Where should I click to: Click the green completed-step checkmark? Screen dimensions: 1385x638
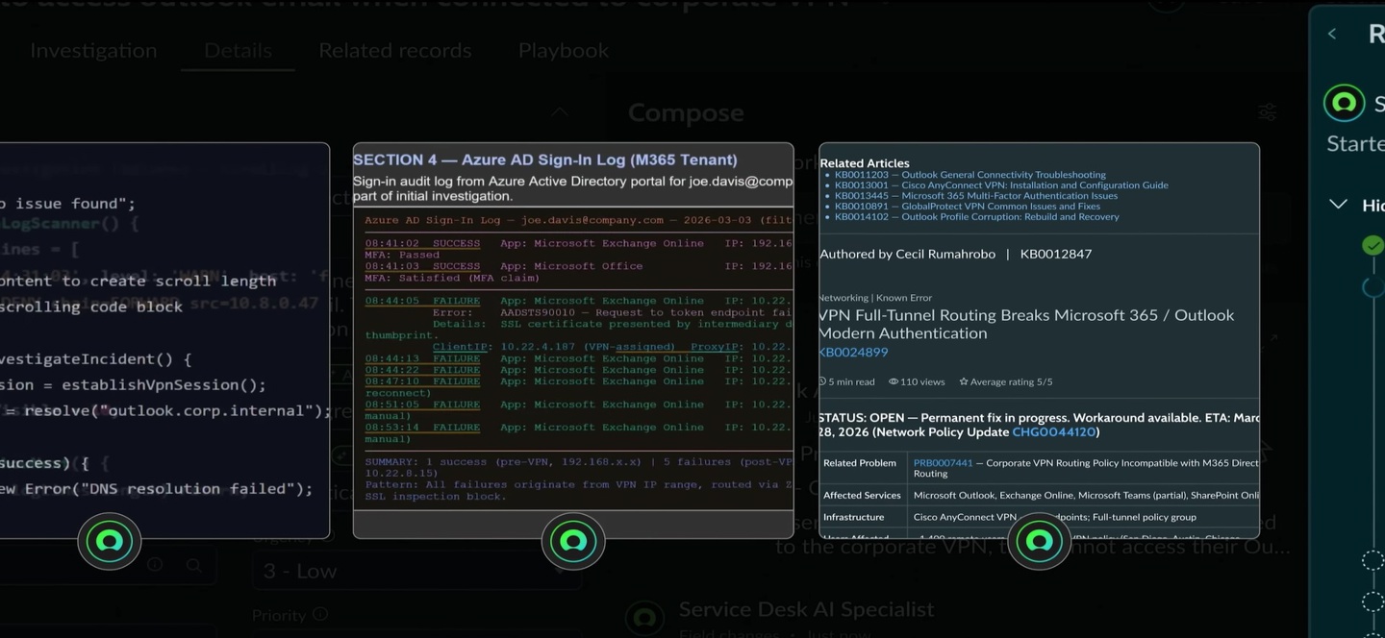pos(1372,246)
